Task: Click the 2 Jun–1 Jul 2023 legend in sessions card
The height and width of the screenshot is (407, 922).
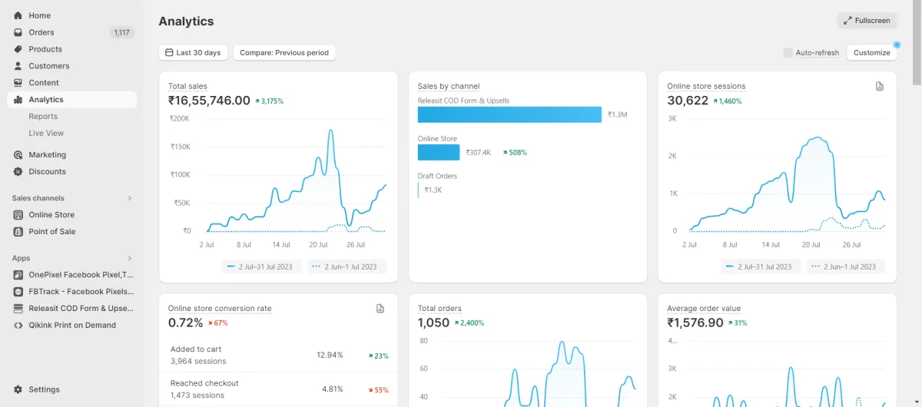Action: (847, 266)
